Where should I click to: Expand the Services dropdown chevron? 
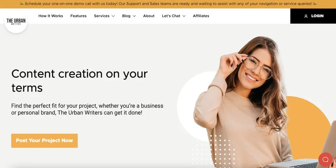pyautogui.click(x=113, y=16)
